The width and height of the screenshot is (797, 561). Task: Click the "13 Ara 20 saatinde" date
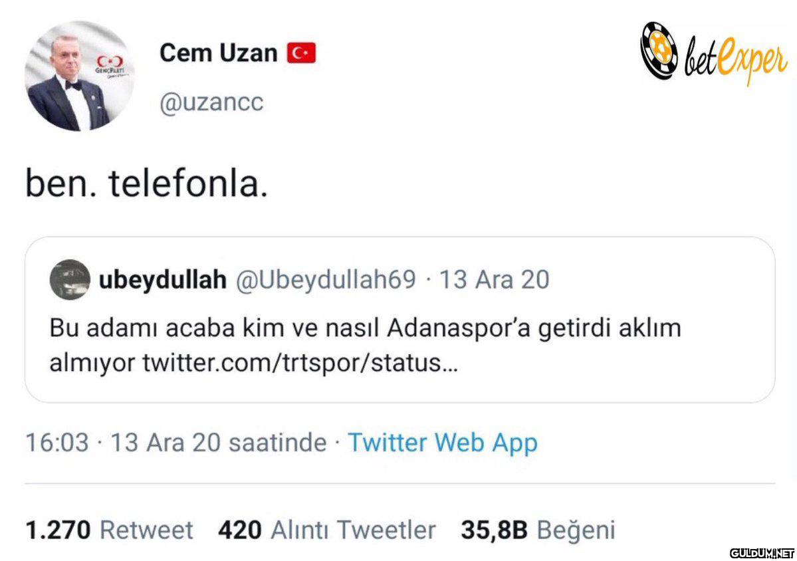218,442
